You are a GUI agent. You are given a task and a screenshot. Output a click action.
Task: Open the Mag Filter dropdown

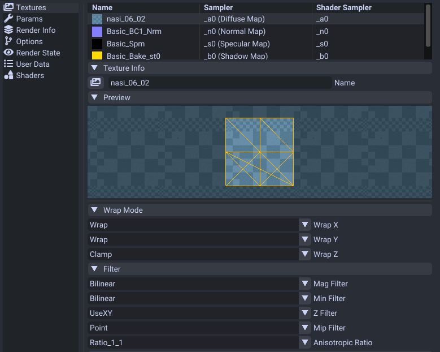coord(199,284)
